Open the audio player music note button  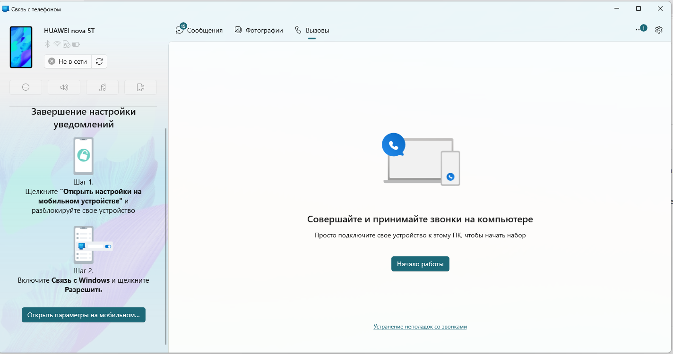tap(103, 87)
